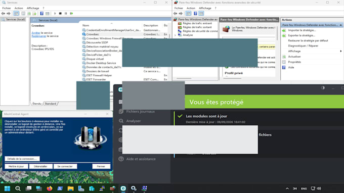
Task: Open the Action menu in the Firewall window
Action: (x=191, y=8)
